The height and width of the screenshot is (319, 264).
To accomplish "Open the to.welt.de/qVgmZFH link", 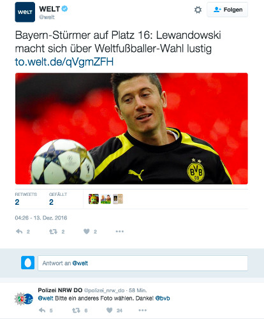I will click(64, 62).
